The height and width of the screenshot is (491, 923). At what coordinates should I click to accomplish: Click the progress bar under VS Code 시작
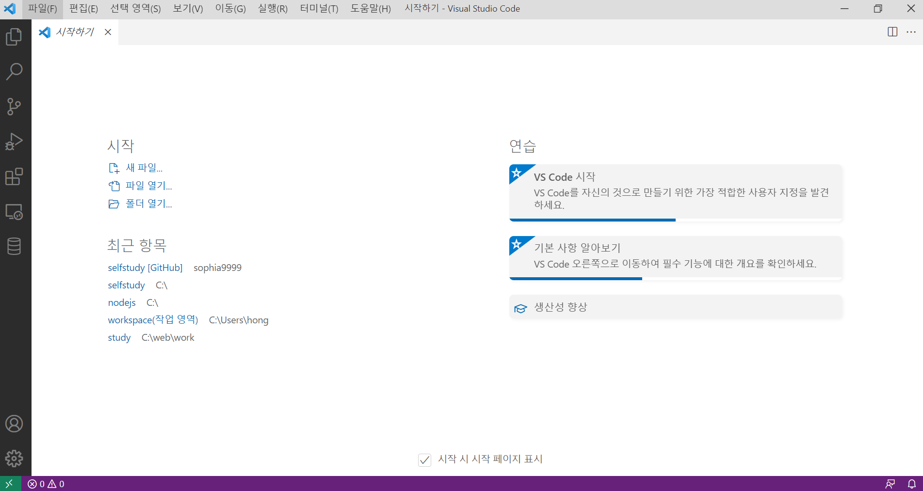click(x=676, y=220)
